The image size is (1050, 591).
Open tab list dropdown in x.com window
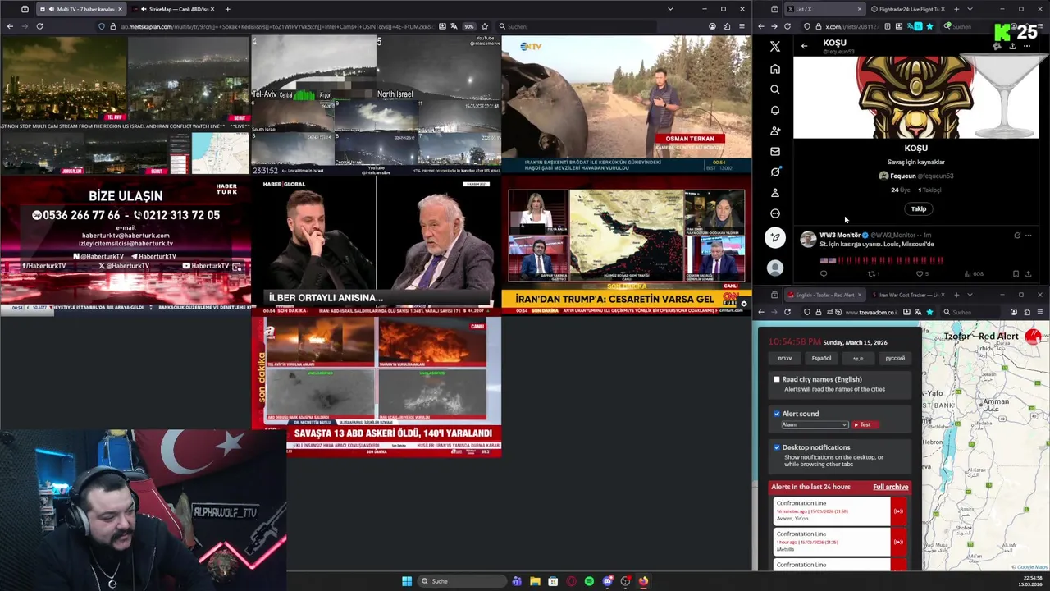pyautogui.click(x=970, y=9)
